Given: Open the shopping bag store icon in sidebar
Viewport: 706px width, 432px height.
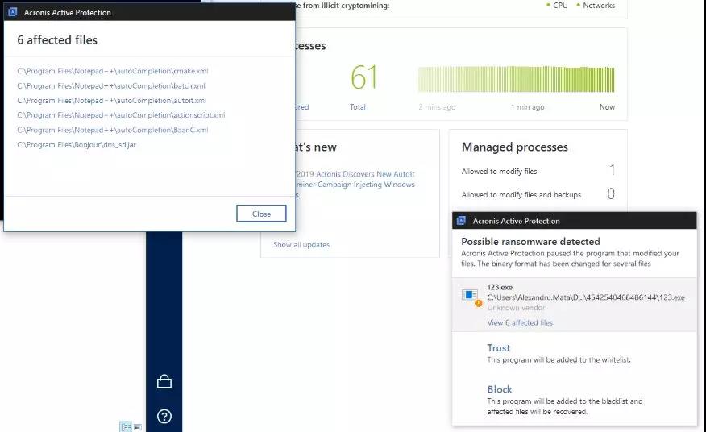Looking at the screenshot, I should [x=164, y=381].
